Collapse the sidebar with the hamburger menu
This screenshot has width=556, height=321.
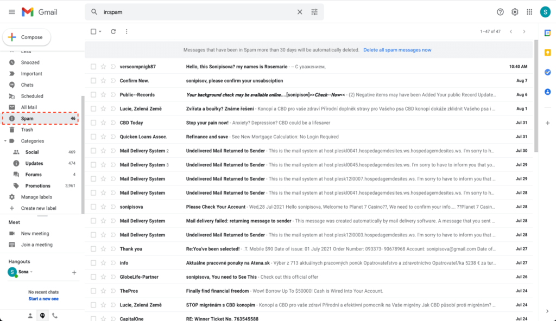(x=11, y=11)
